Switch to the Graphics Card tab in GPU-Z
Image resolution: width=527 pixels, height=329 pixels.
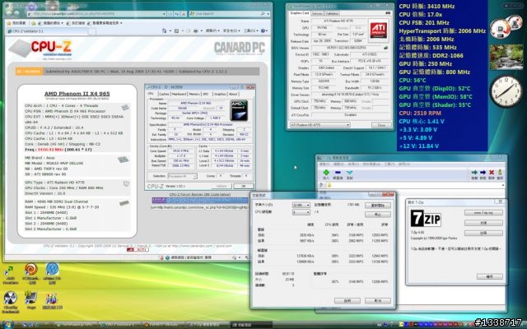tap(299, 13)
